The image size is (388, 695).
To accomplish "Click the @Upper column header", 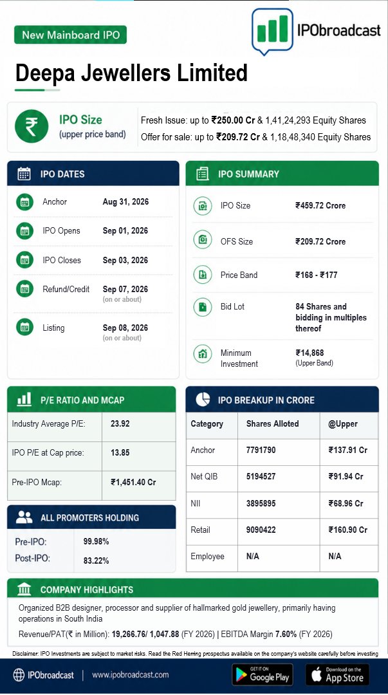I will click(343, 423).
